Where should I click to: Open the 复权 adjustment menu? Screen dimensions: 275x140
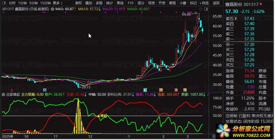[78, 3]
